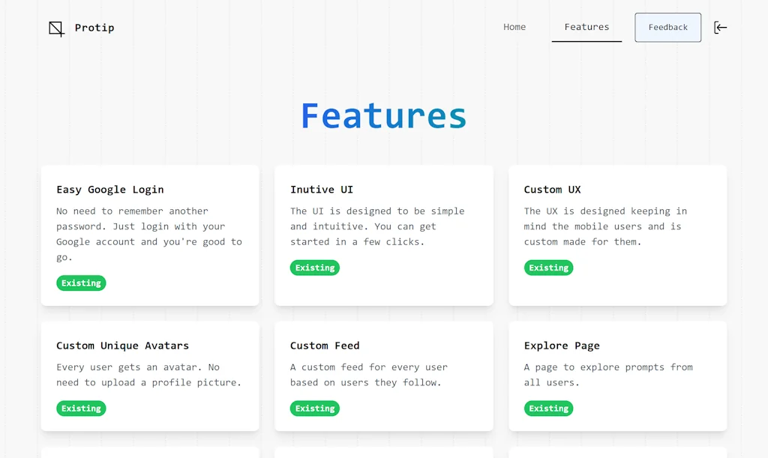
Task: Click Existing badge on Inutive UI card
Action: [x=315, y=268]
